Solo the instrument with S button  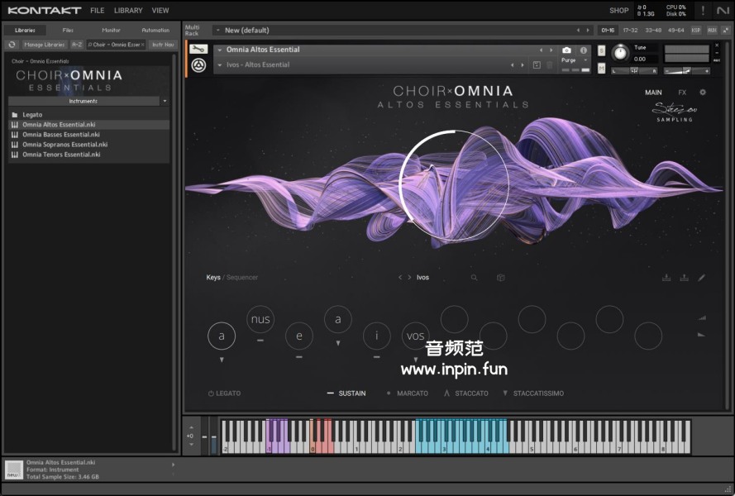(x=601, y=50)
